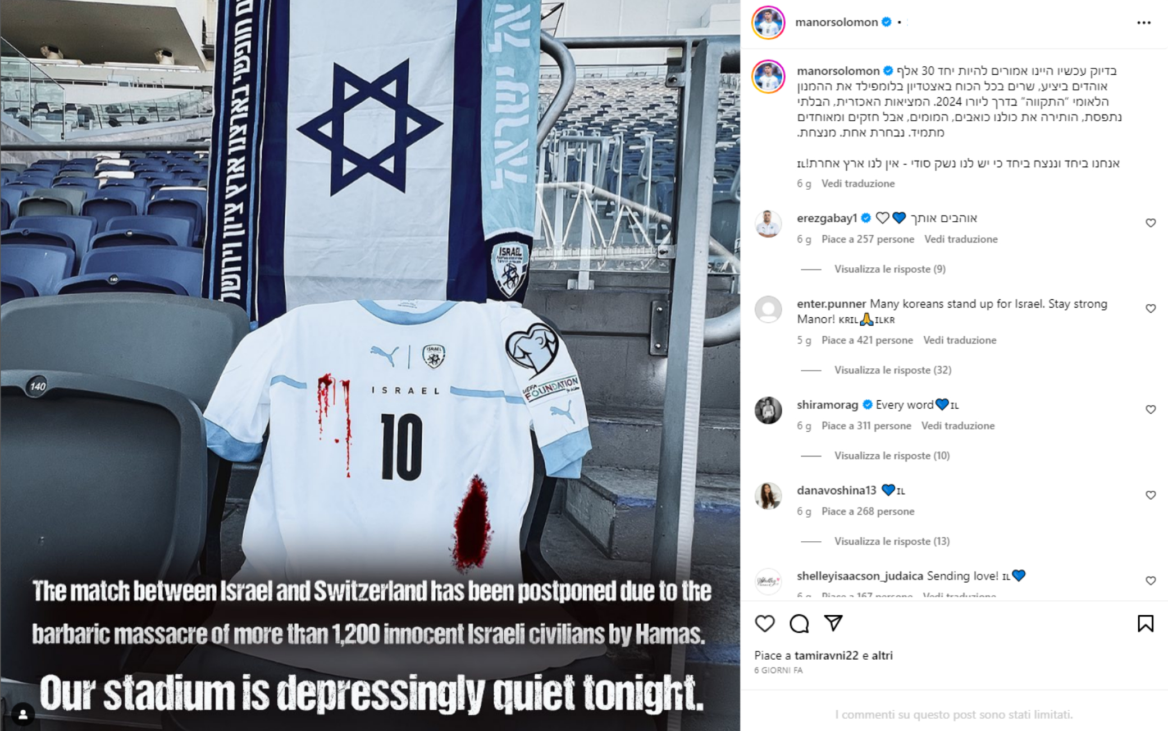1168x731 pixels.
Task: Expand 9 replies under erezgabay1
Action: click(889, 269)
